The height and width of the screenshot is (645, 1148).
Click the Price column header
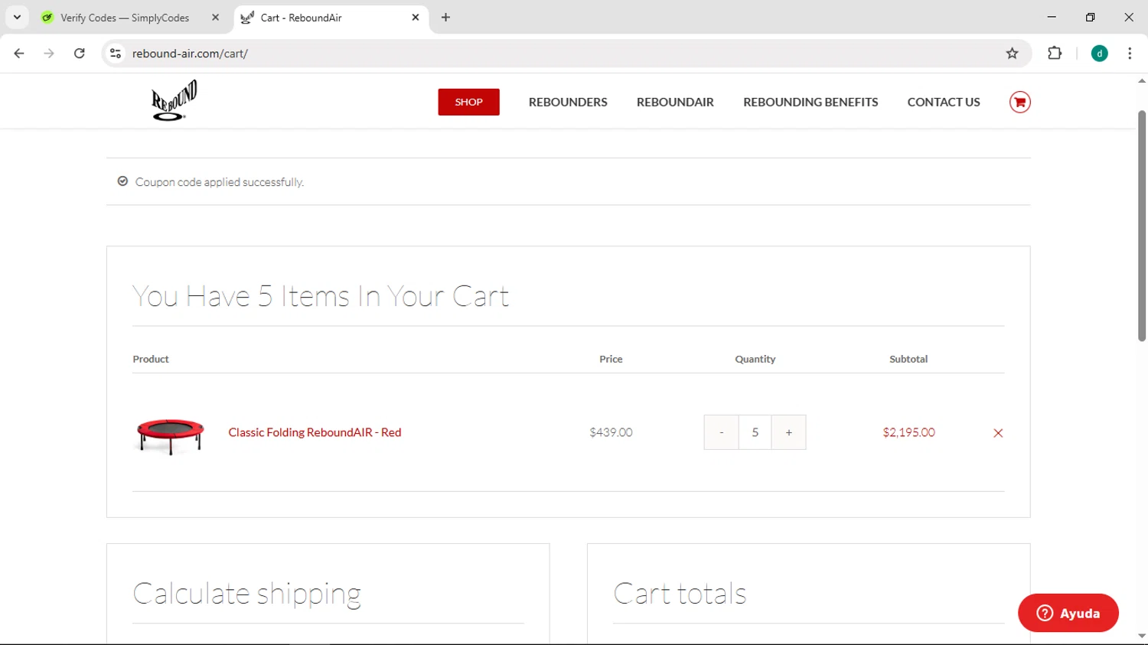coord(611,359)
